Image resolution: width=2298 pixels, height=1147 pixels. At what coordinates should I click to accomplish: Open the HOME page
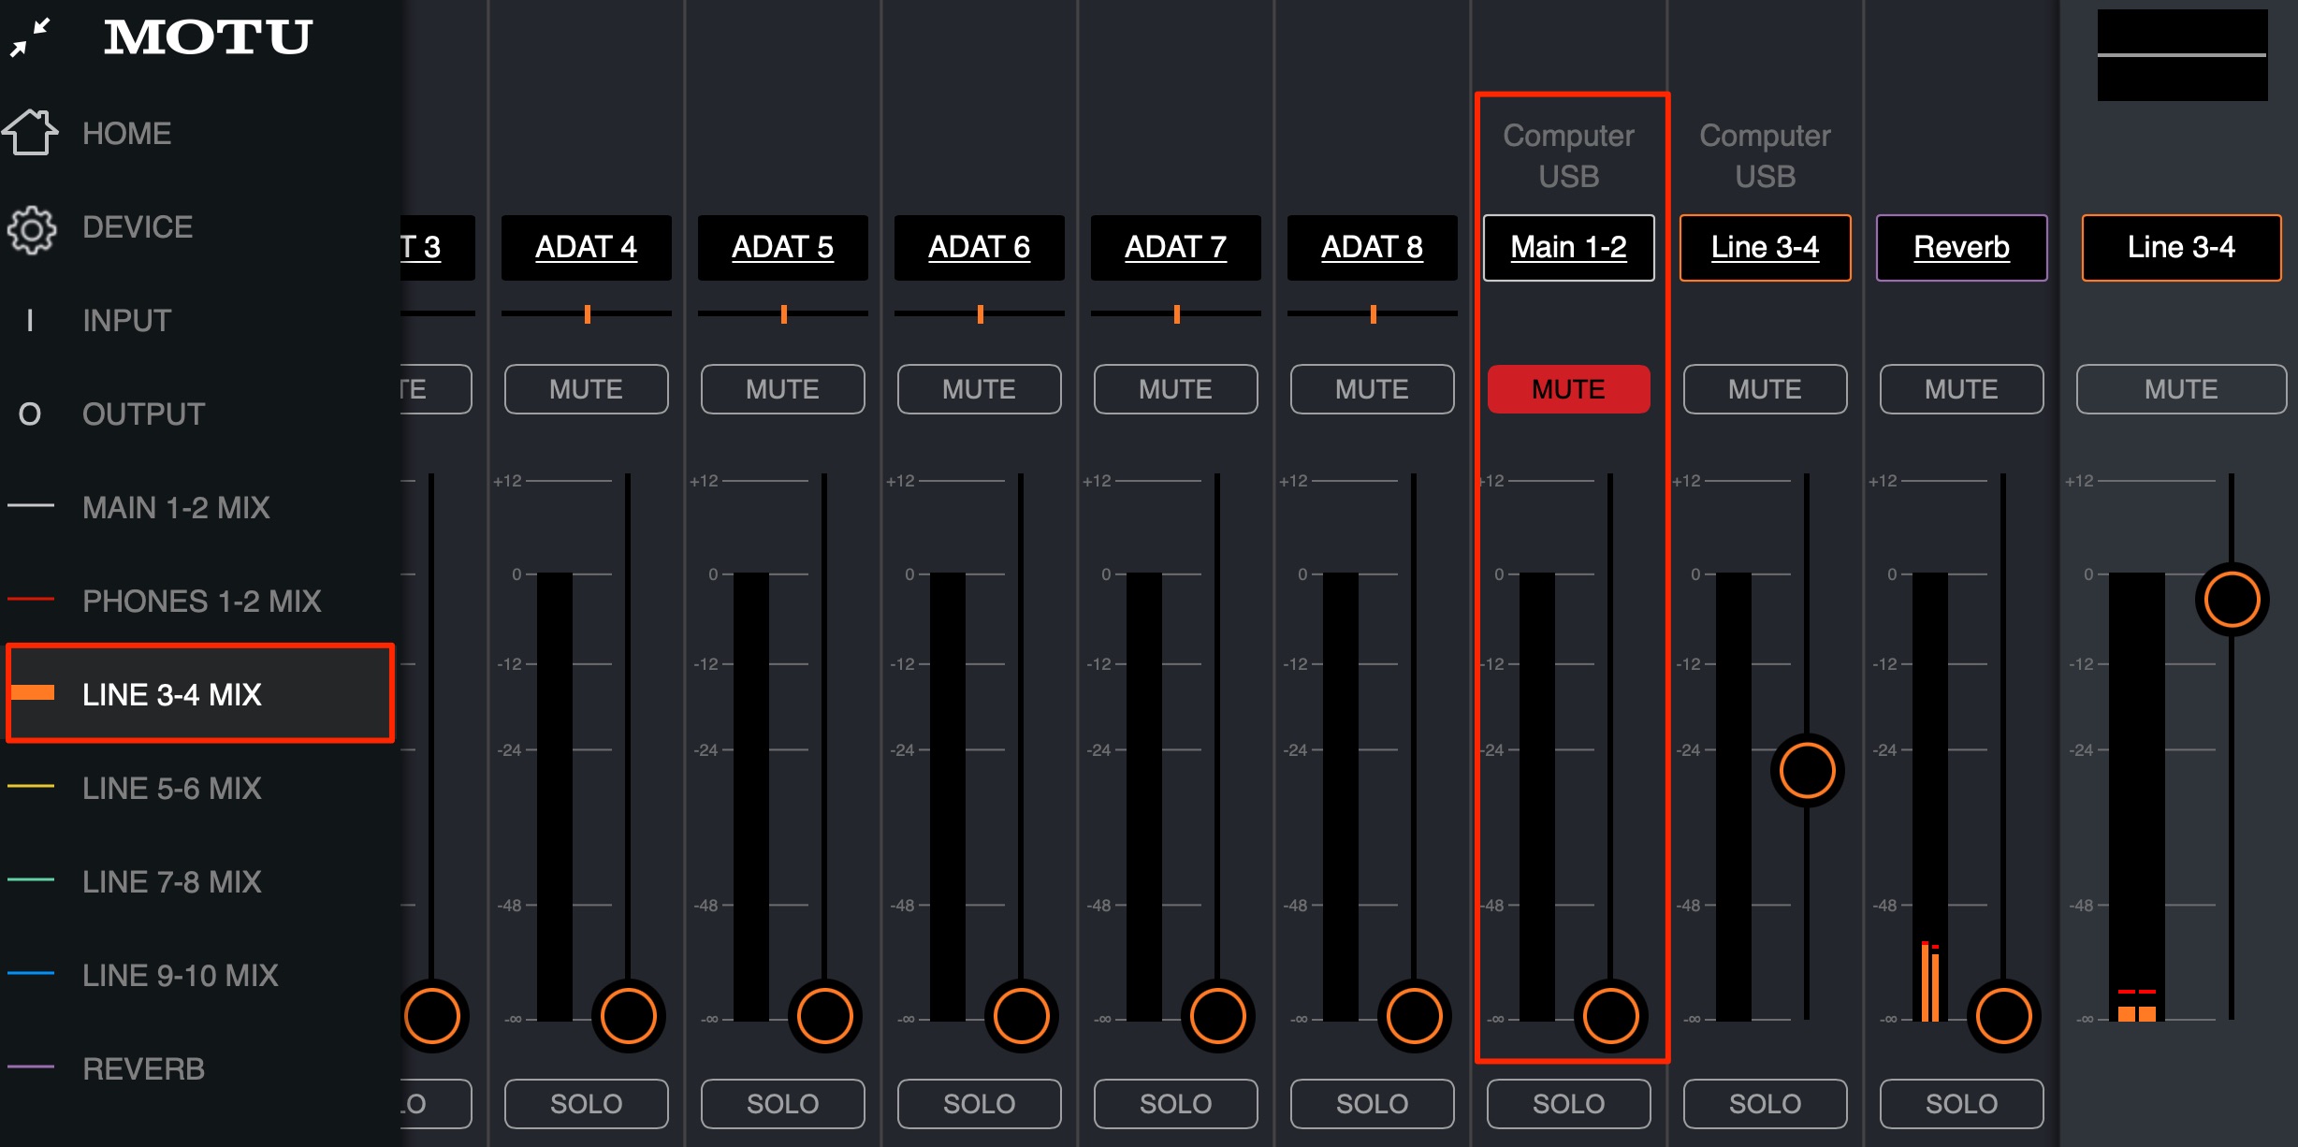tap(126, 133)
